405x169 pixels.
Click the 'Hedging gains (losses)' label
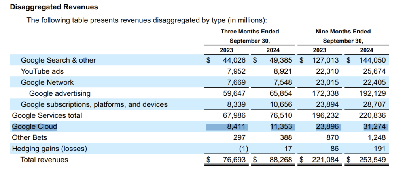(49, 149)
